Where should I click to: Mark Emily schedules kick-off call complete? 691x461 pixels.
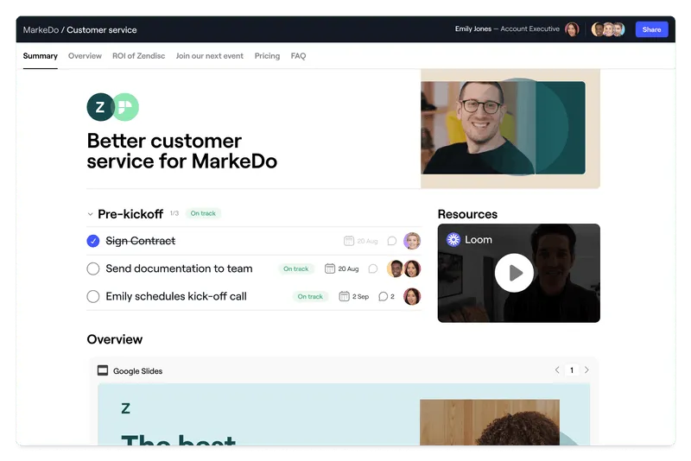[x=93, y=296]
